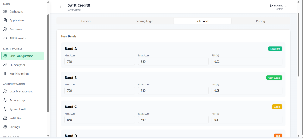Open User Management from the sidebar
Viewport: 303px width, 139px height.
(x=21, y=92)
